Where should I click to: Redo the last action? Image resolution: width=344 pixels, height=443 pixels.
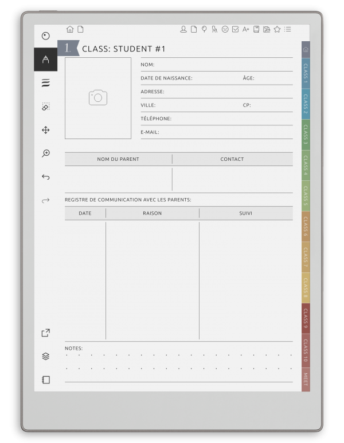click(x=45, y=200)
